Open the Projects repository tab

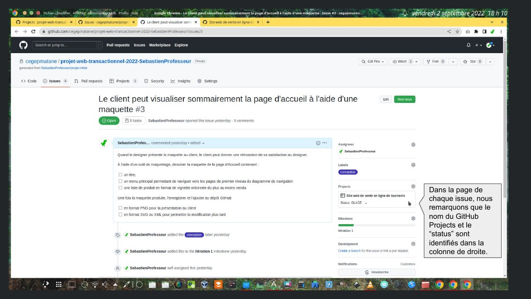123,81
